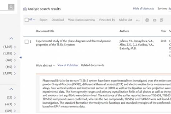Expand the (640) filter entry
The width and height of the screenshot is (171, 114).
tap(15, 60)
